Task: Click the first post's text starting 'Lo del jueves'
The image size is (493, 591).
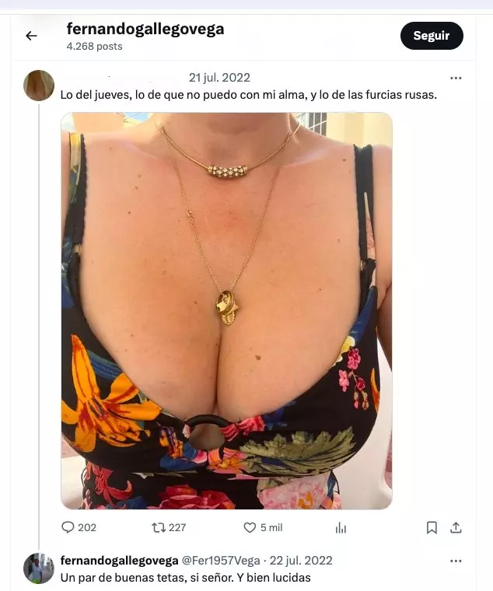Action: 249,95
